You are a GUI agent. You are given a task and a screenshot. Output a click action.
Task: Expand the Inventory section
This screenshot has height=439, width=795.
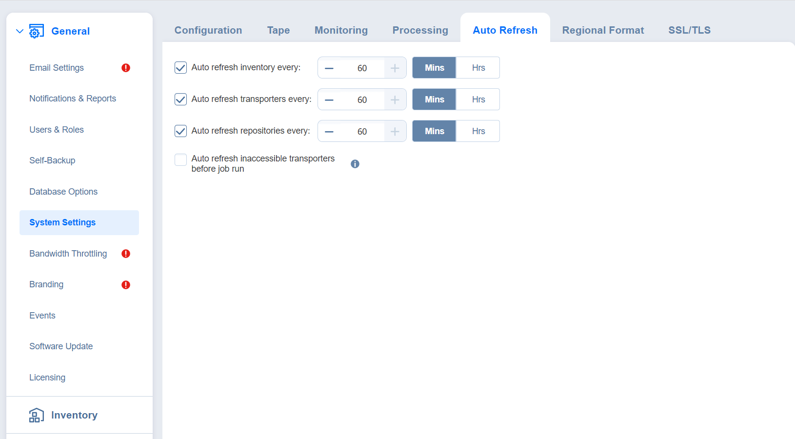click(x=74, y=415)
